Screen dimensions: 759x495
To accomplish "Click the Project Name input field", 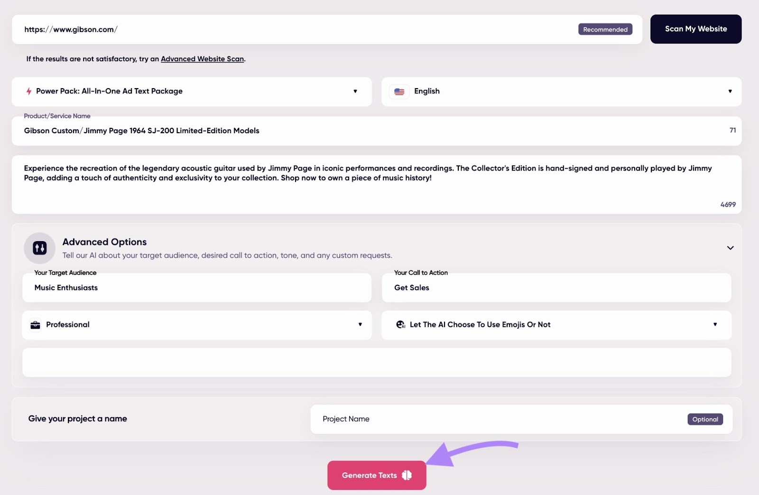I will [498, 419].
